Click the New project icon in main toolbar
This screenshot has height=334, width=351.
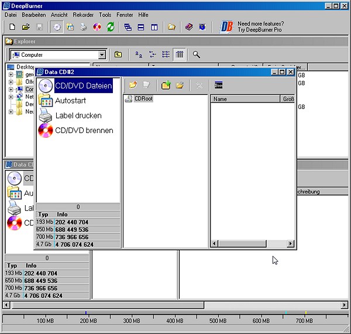click(12, 27)
